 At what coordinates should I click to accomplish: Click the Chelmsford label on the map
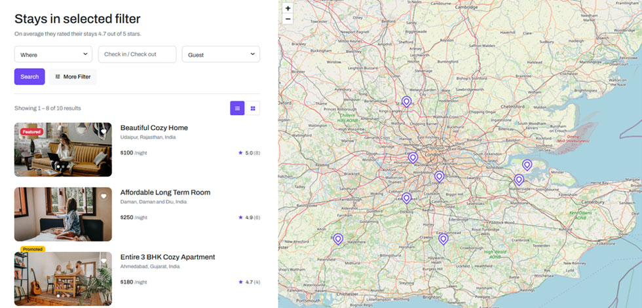pyautogui.click(x=512, y=107)
